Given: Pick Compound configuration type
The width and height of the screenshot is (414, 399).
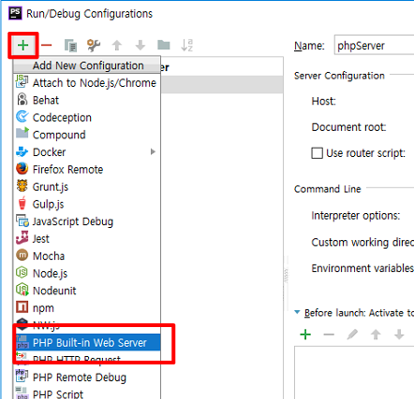Looking at the screenshot, I should coord(87,135).
